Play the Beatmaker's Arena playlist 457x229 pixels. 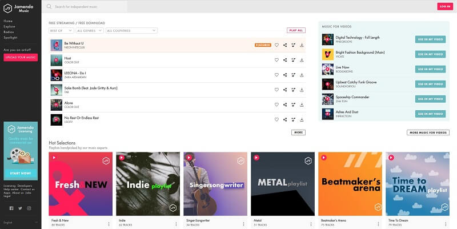pos(323,158)
